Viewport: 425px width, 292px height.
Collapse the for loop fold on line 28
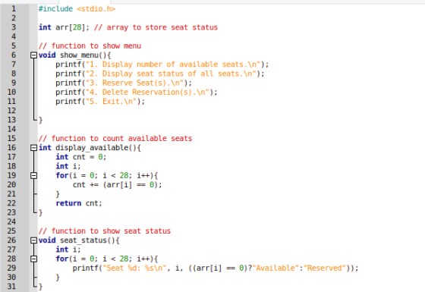click(x=33, y=259)
